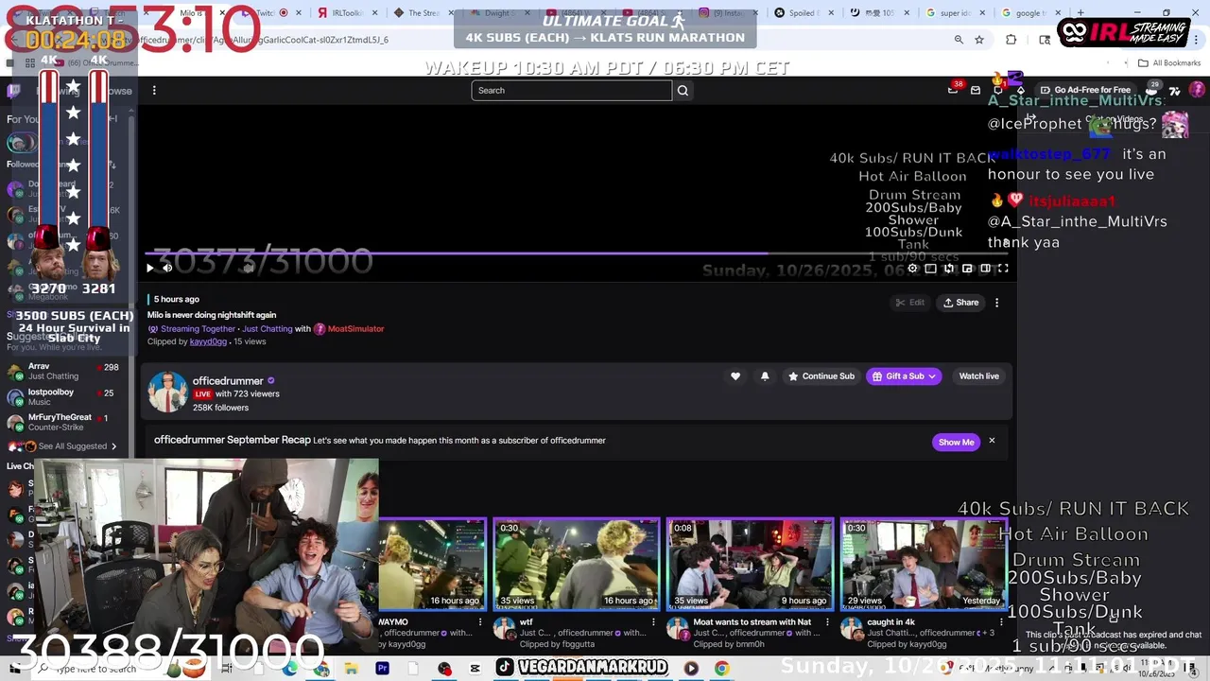Open the Premiere Pro taskbar icon
1210x681 pixels.
pos(382,669)
